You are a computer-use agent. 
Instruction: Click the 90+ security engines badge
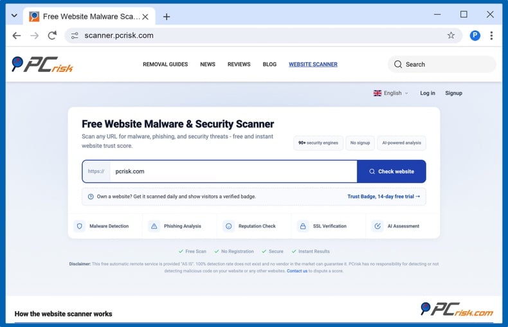[x=318, y=143]
